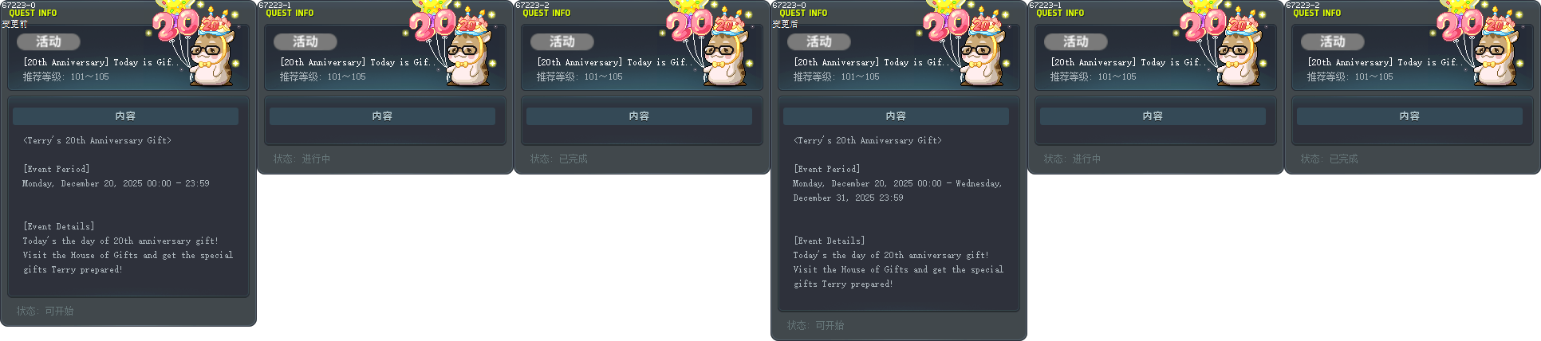Click the QUEST INFO title of panel 67223-0 变更前

click(33, 13)
